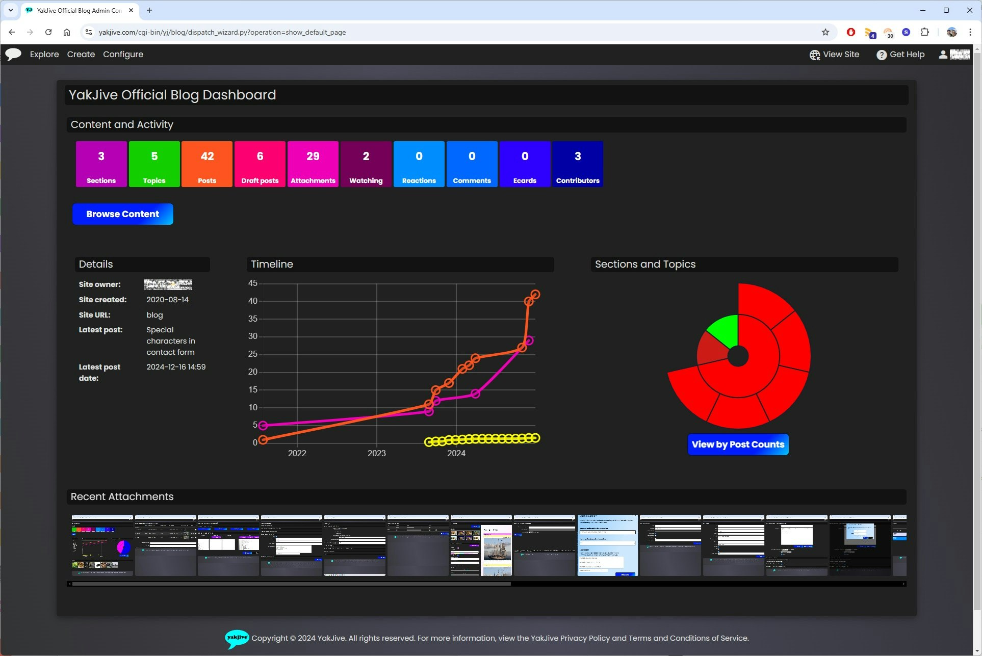Click the yellow extension icon with badge 4
This screenshot has height=656, width=982.
click(x=870, y=33)
